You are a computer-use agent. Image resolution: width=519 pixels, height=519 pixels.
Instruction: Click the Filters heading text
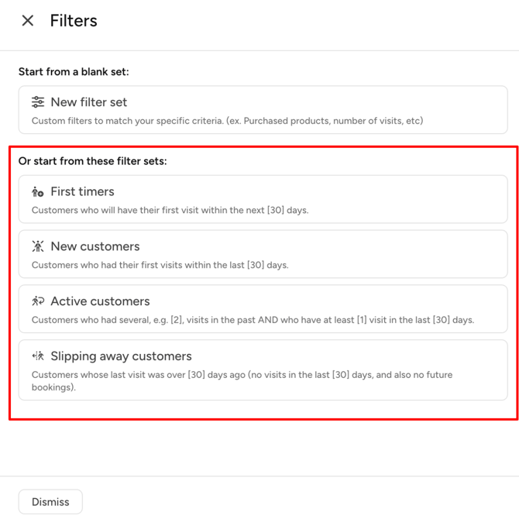point(74,21)
